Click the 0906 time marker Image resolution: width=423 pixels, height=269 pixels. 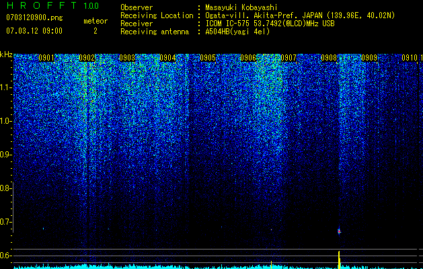(248, 58)
